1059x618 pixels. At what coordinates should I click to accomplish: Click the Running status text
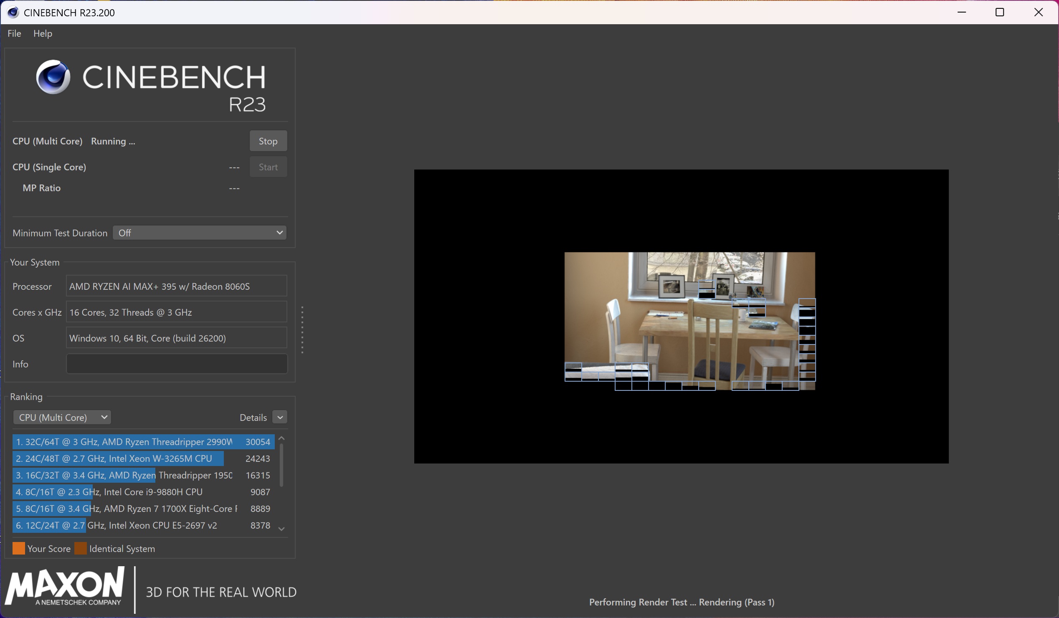pos(113,141)
